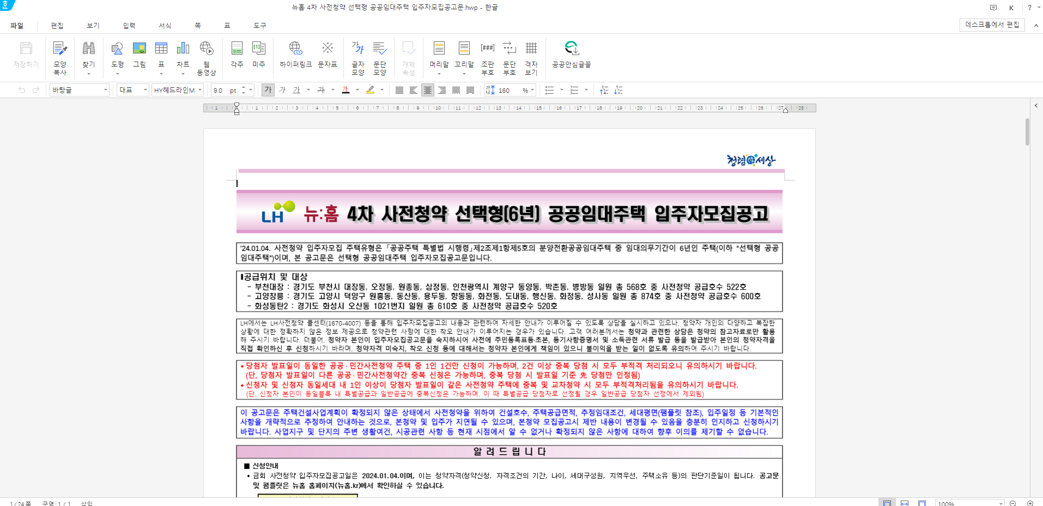Screen dimensions: 1043x506
Task: Click the vertical scrollbar thumb
Action: click(1027, 132)
